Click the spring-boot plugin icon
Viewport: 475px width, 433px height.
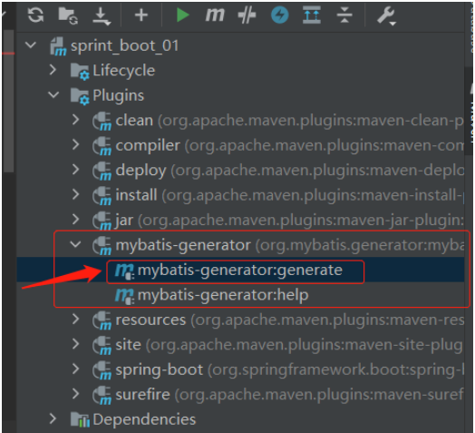pos(102,370)
